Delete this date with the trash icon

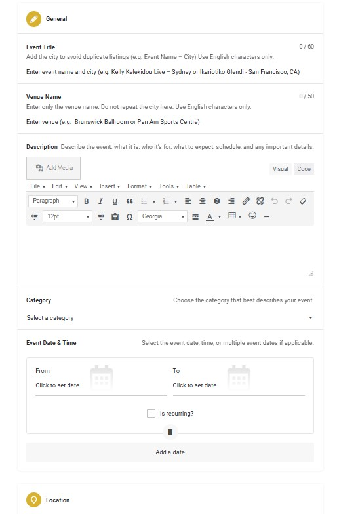(x=170, y=431)
